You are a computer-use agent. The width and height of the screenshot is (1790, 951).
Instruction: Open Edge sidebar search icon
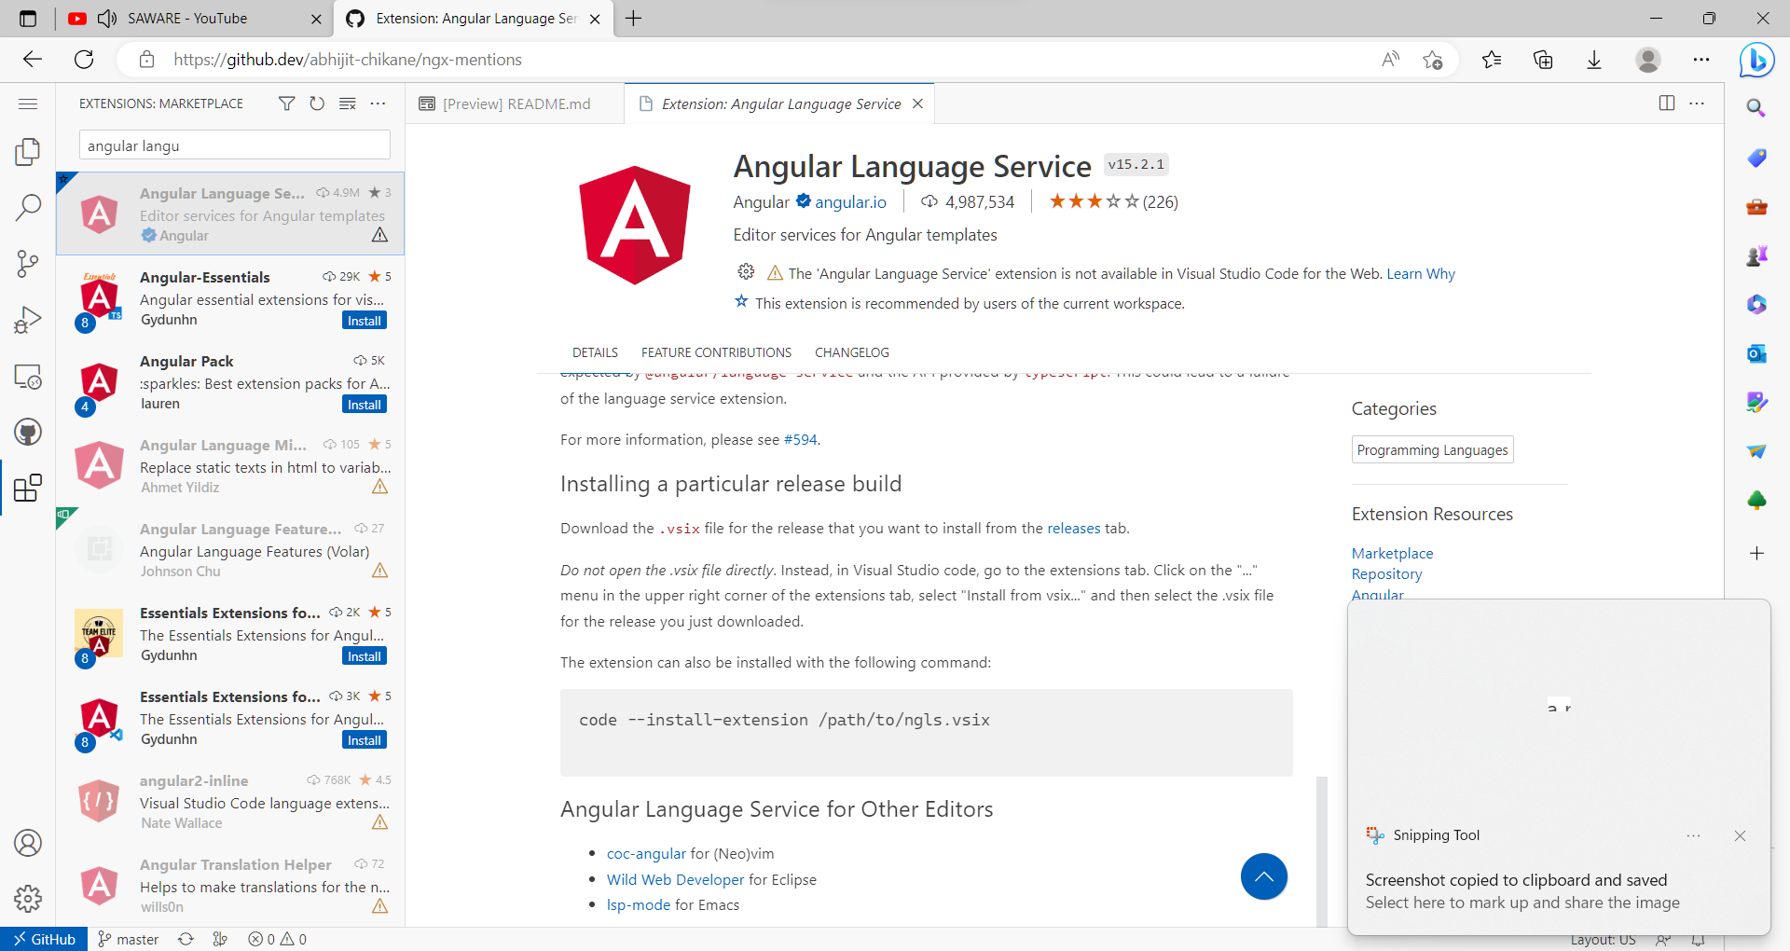[1756, 108]
